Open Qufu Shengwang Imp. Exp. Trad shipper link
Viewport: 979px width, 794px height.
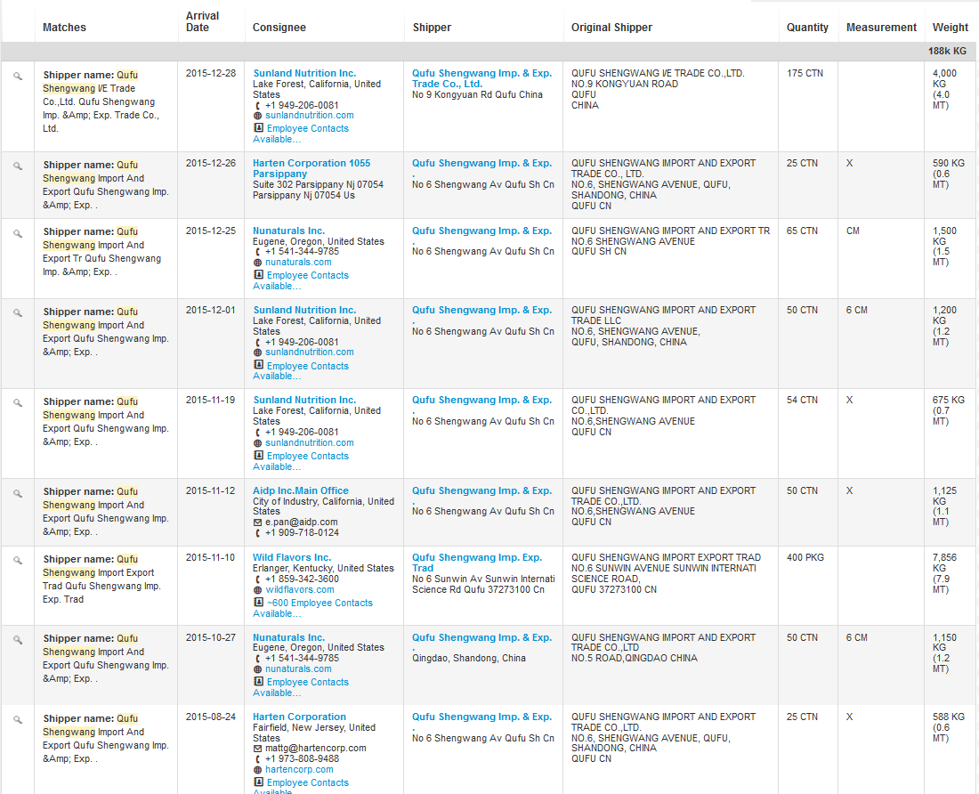pos(476,563)
